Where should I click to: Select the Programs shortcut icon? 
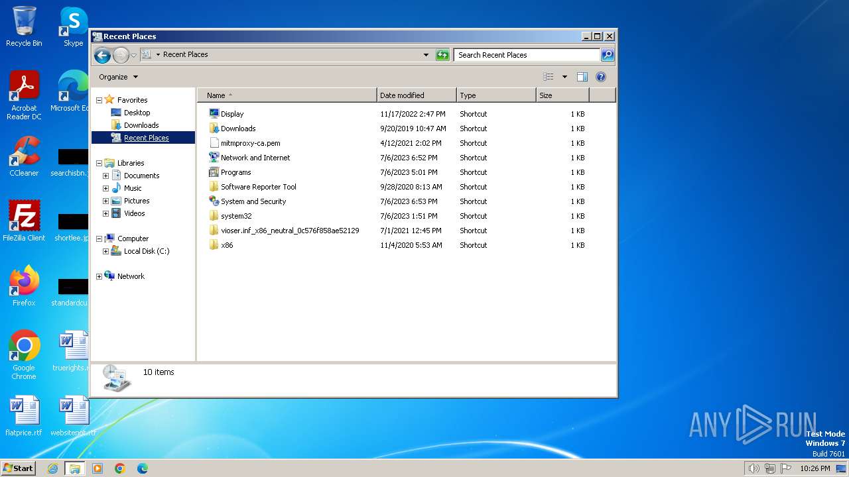(214, 172)
